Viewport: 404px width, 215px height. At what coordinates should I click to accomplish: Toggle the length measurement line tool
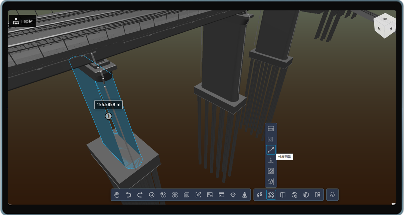[x=271, y=150]
